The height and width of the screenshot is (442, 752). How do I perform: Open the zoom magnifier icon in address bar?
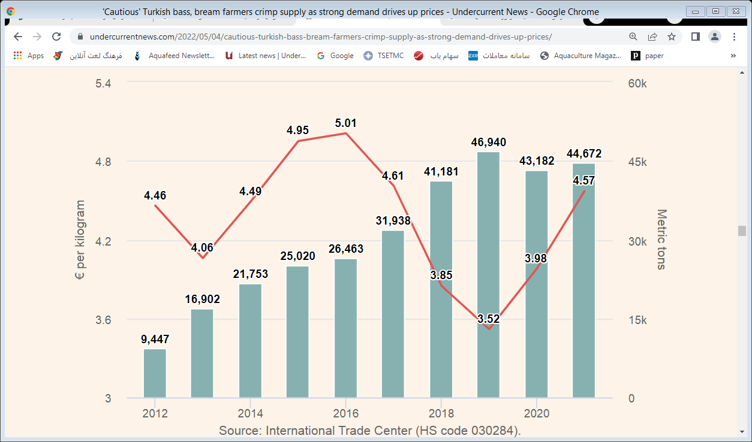[633, 37]
